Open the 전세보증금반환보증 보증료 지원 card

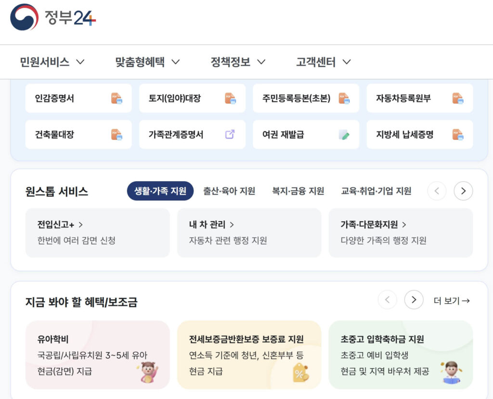point(249,355)
